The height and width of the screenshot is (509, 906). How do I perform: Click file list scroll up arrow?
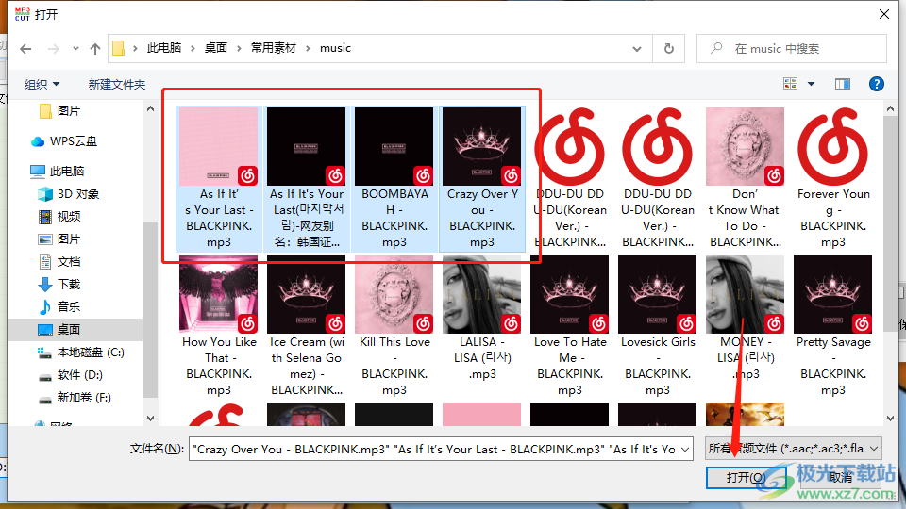890,108
